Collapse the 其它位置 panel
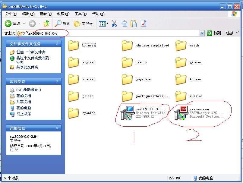The image size is (243, 183). [57, 81]
